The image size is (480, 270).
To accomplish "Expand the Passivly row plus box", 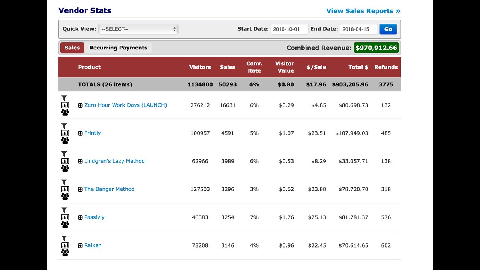I will pyautogui.click(x=80, y=217).
